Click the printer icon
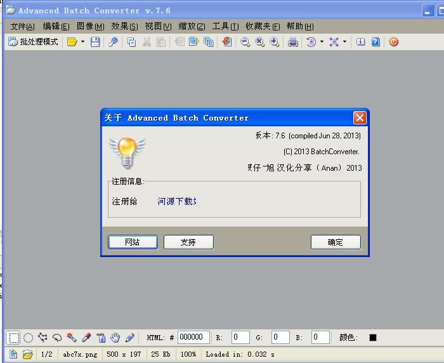The image size is (444, 363). click(x=293, y=42)
